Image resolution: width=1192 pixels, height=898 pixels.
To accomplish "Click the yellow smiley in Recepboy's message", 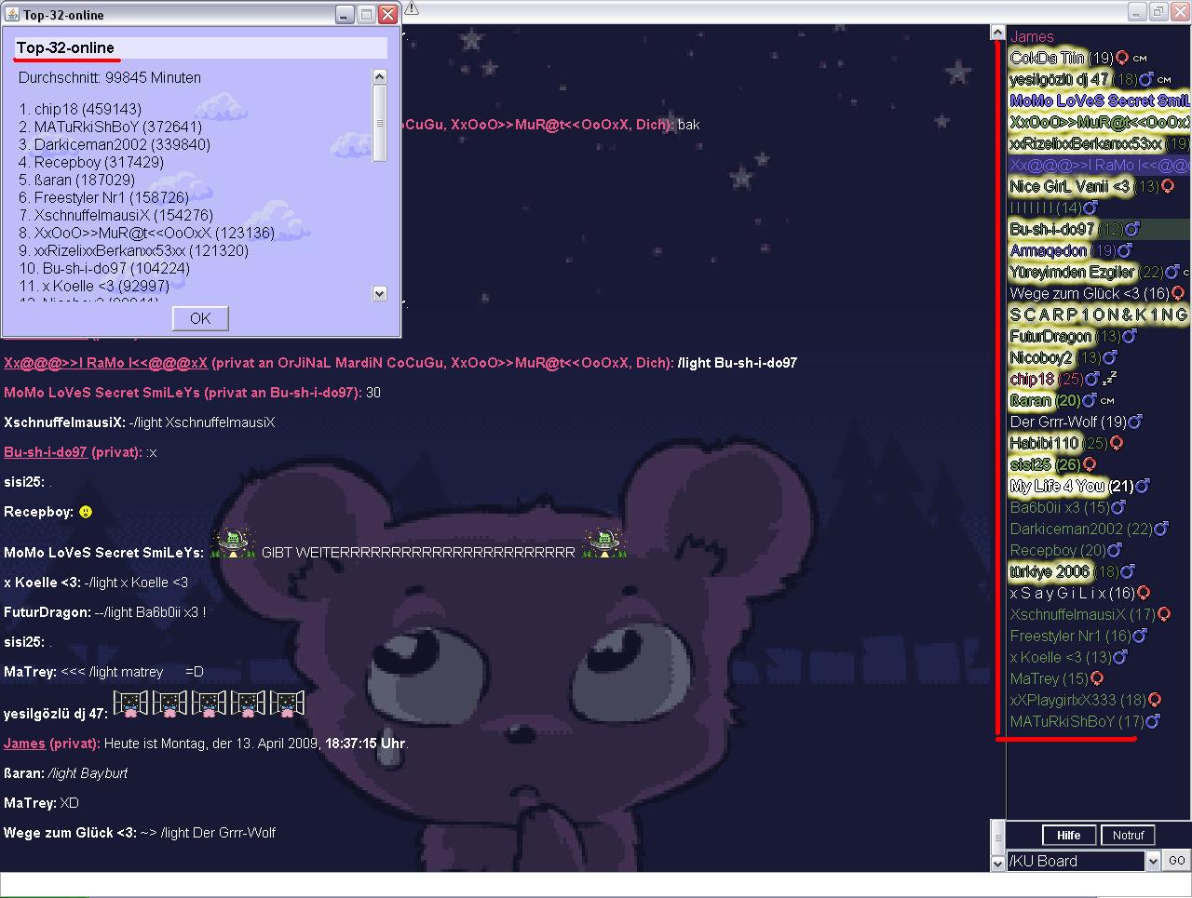I will tap(86, 512).
